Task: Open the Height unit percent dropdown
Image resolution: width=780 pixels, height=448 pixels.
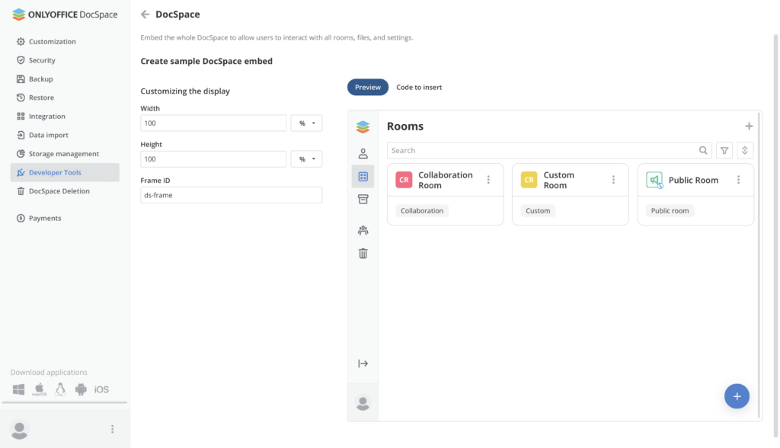Action: click(x=306, y=158)
